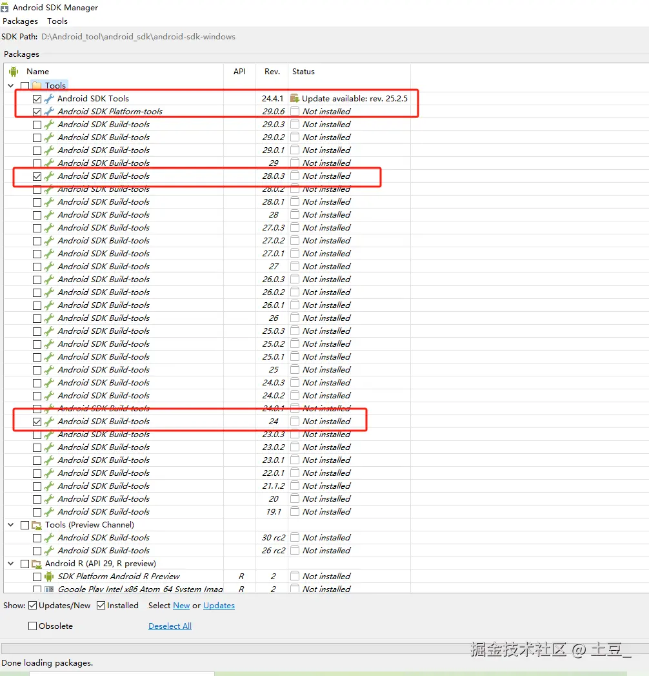This screenshot has width=649, height=676.
Task: Select the Android SDK Platform-tools row
Action: (x=208, y=111)
